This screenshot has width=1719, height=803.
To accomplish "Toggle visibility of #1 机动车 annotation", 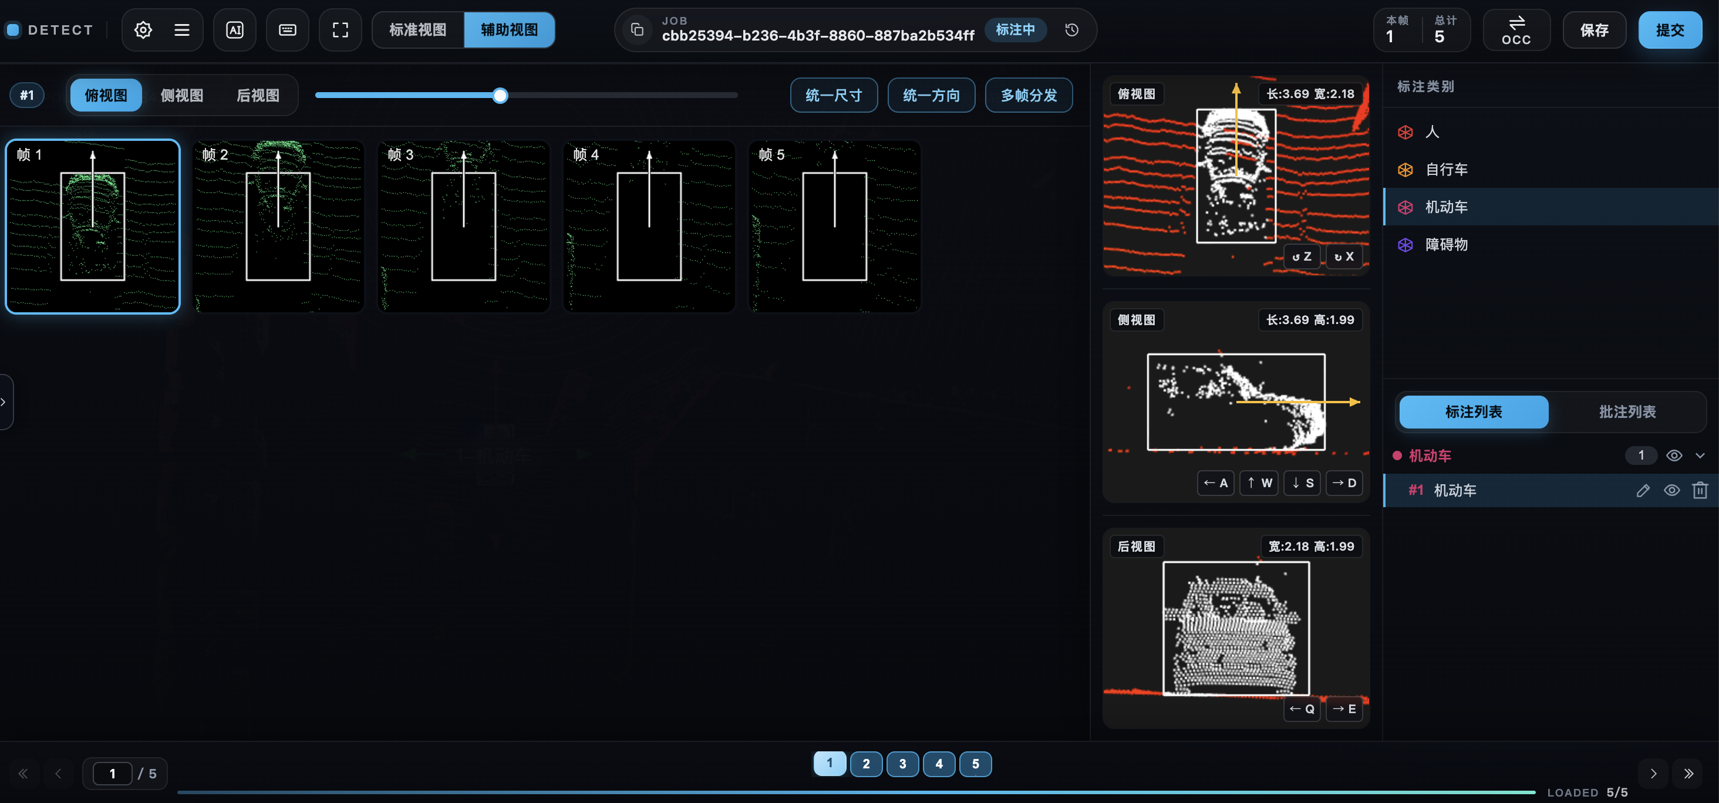I will (x=1671, y=490).
